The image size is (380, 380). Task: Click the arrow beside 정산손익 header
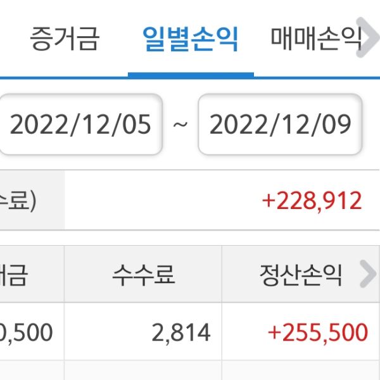(x=367, y=275)
